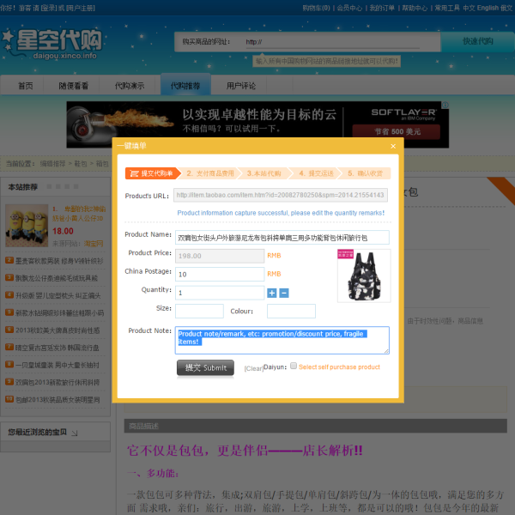Focus the Size input box

[x=199, y=311]
